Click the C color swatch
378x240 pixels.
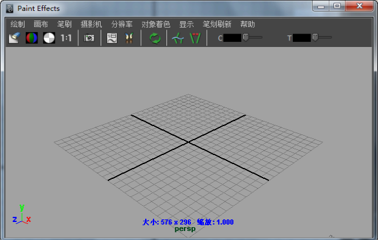point(232,38)
